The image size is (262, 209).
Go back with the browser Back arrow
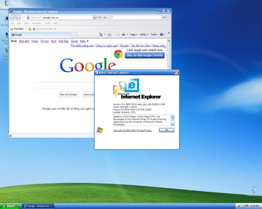(12, 17)
